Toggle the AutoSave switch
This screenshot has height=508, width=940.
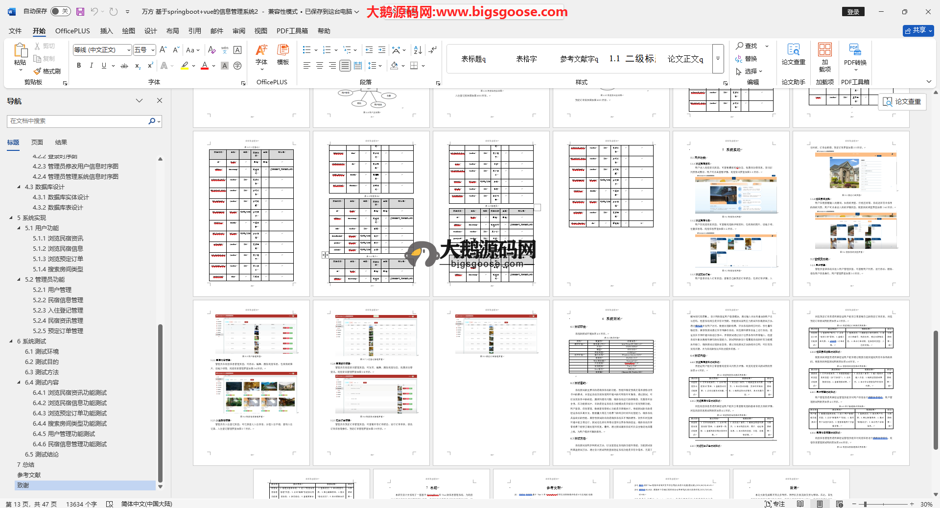click(60, 11)
